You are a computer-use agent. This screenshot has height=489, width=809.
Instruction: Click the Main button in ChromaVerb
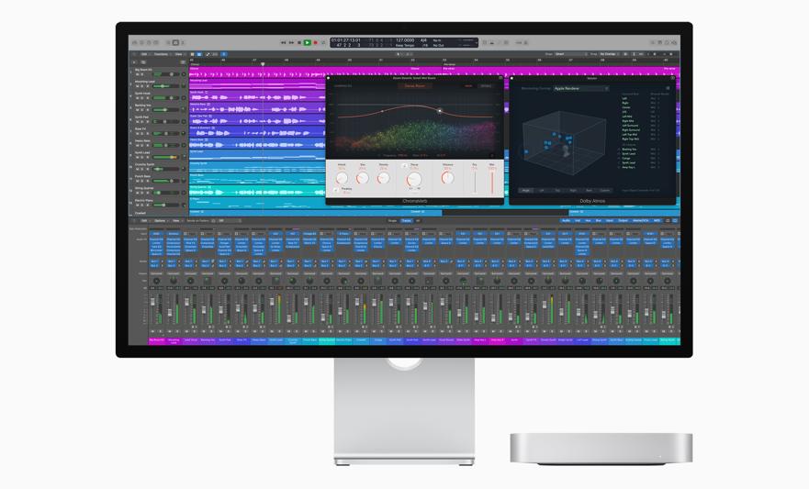click(468, 86)
